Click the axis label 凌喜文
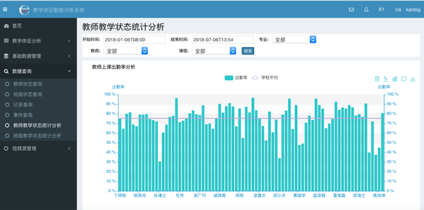424x210 pixels. (x=259, y=196)
